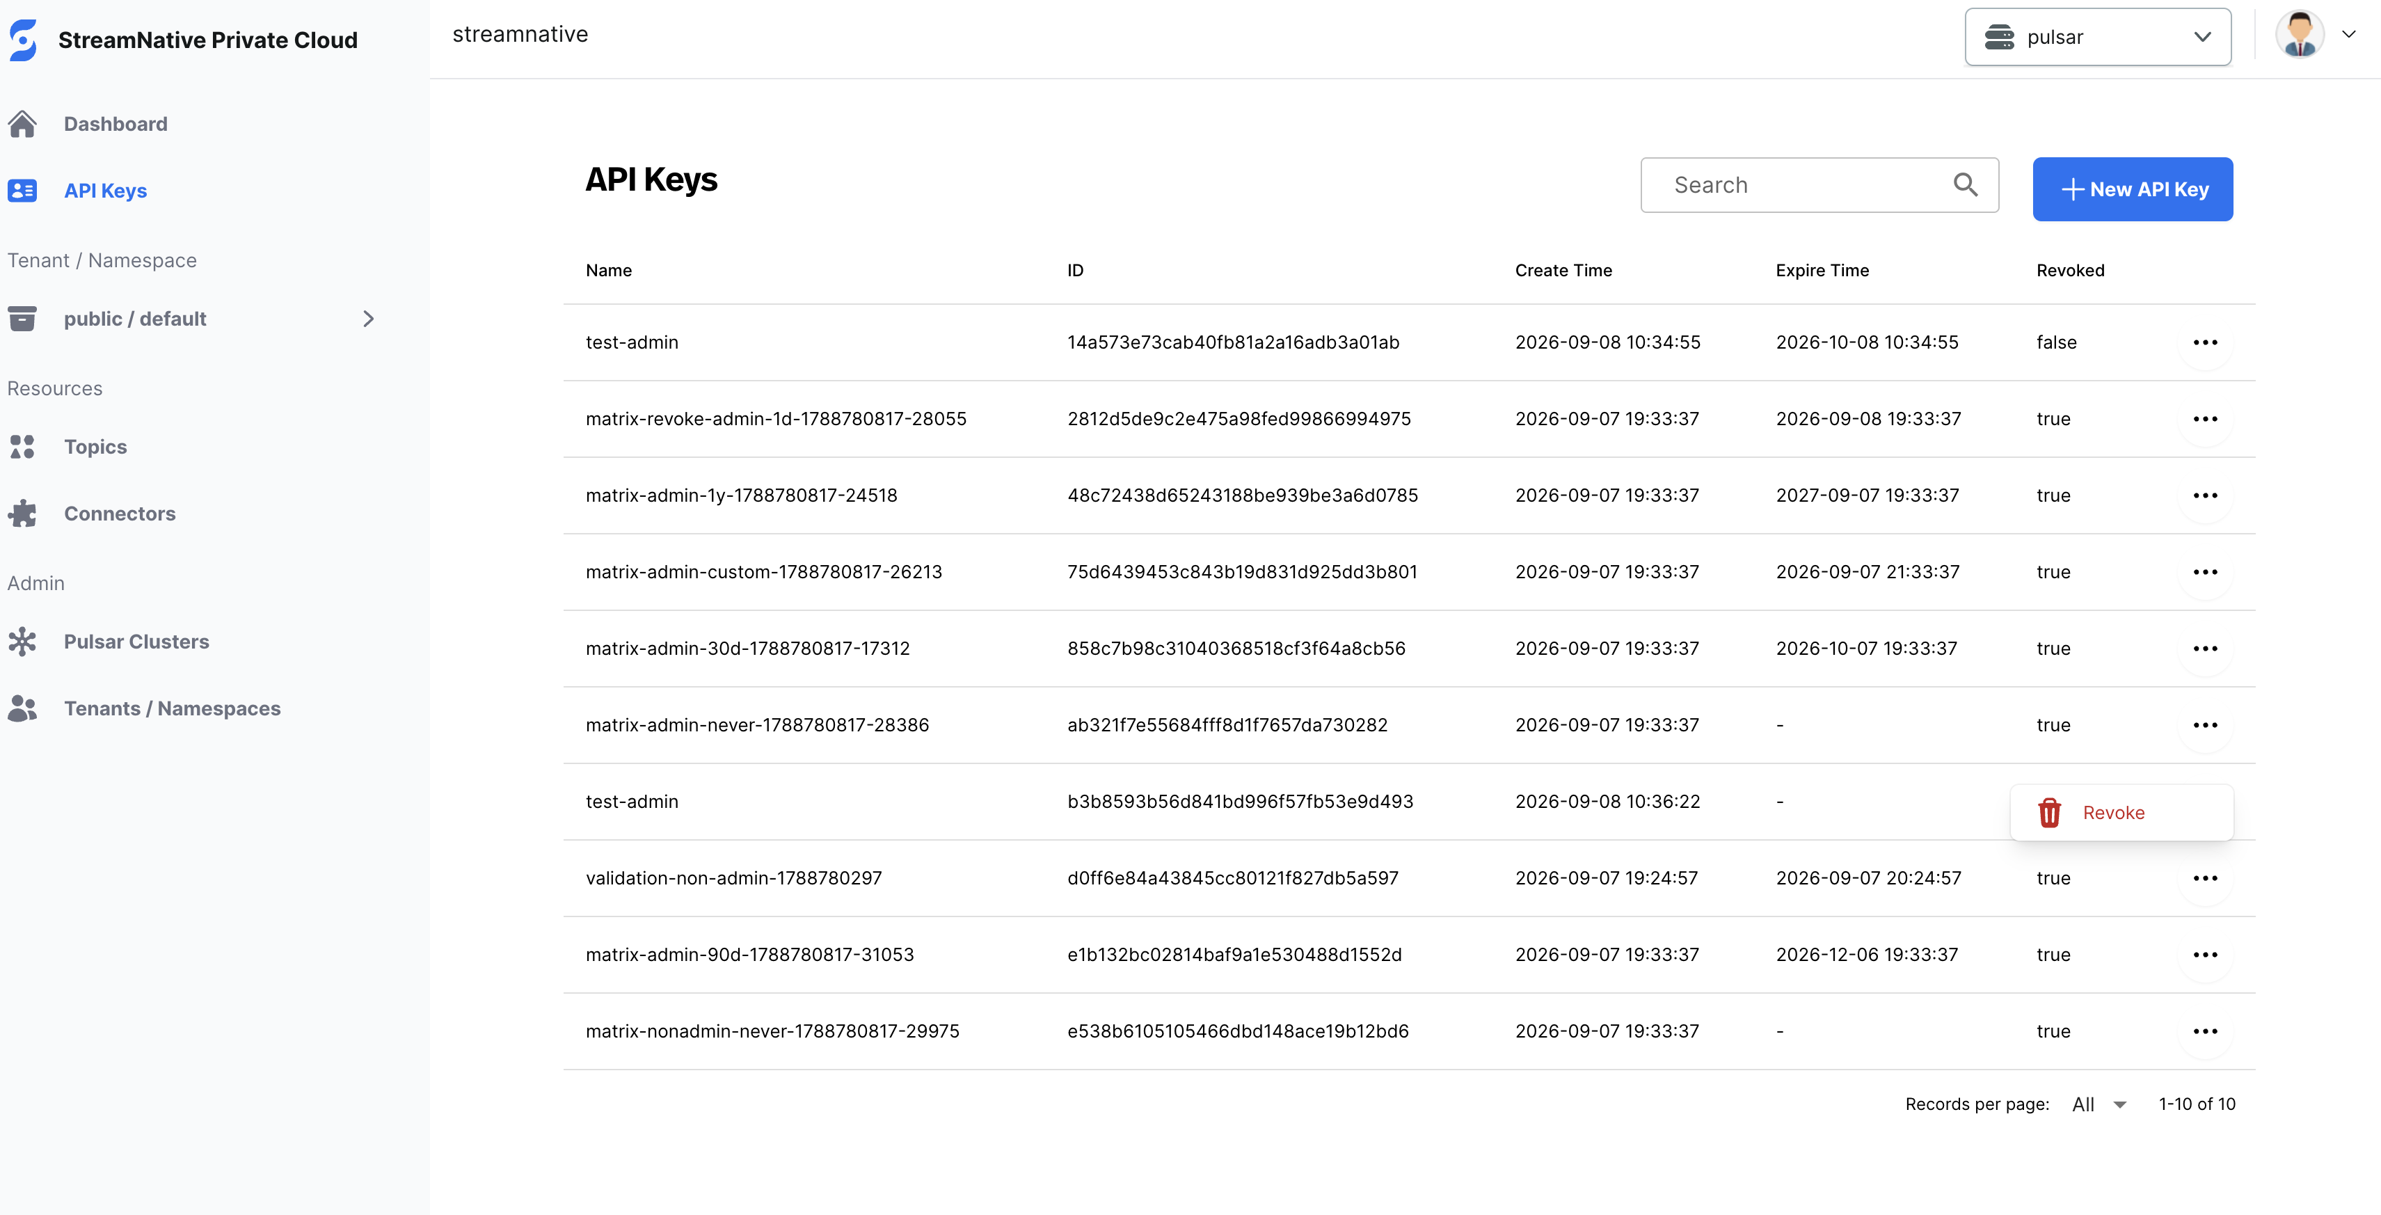Open Connectors in the sidebar

point(119,513)
